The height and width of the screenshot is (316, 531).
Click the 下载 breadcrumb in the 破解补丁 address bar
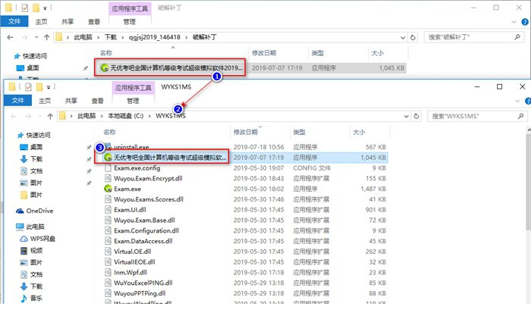point(111,37)
